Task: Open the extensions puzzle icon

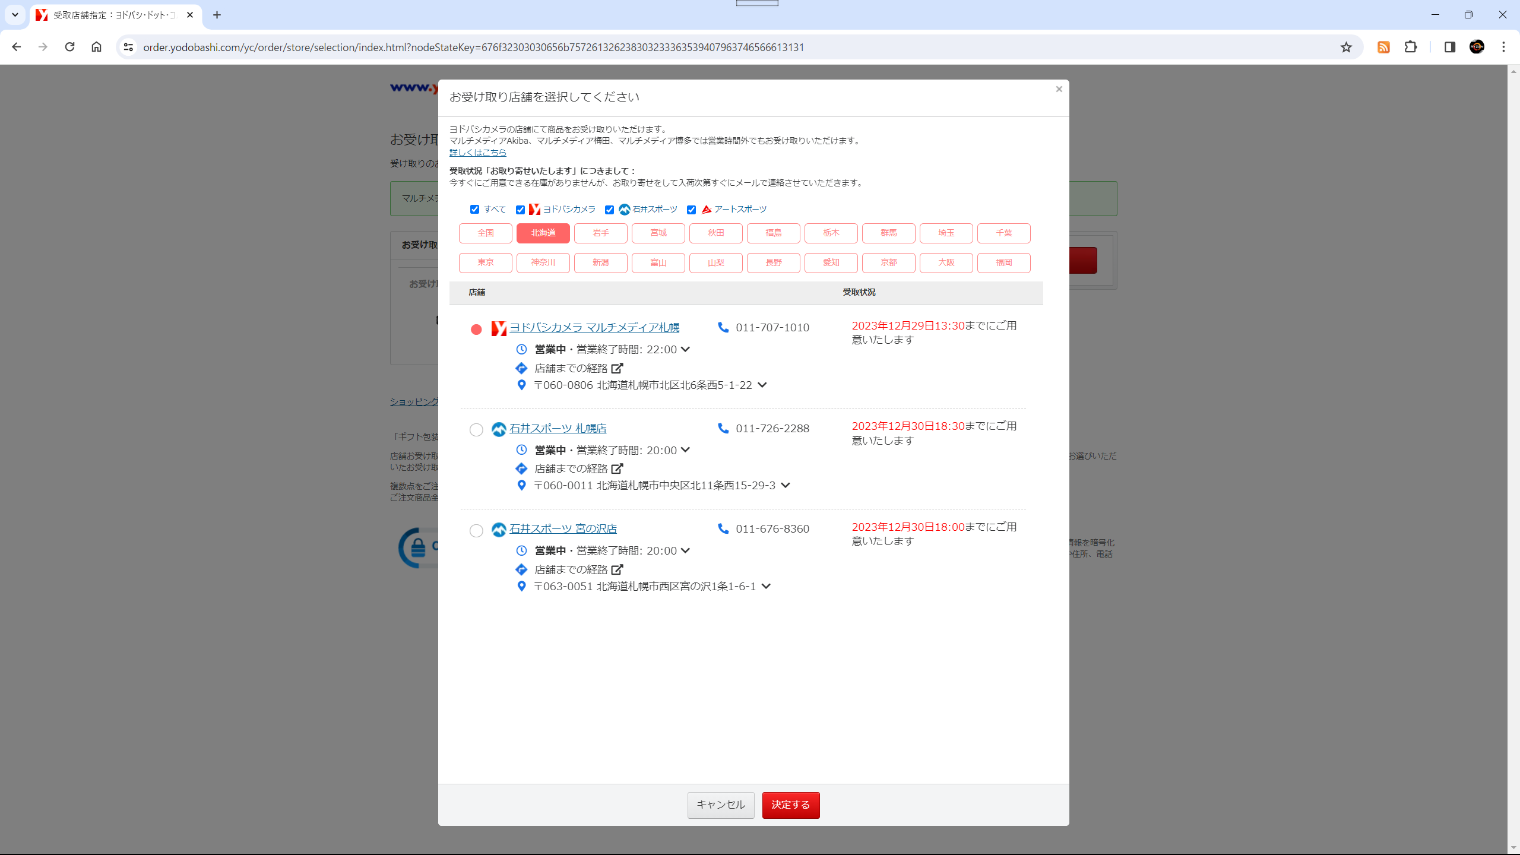Action: tap(1411, 47)
